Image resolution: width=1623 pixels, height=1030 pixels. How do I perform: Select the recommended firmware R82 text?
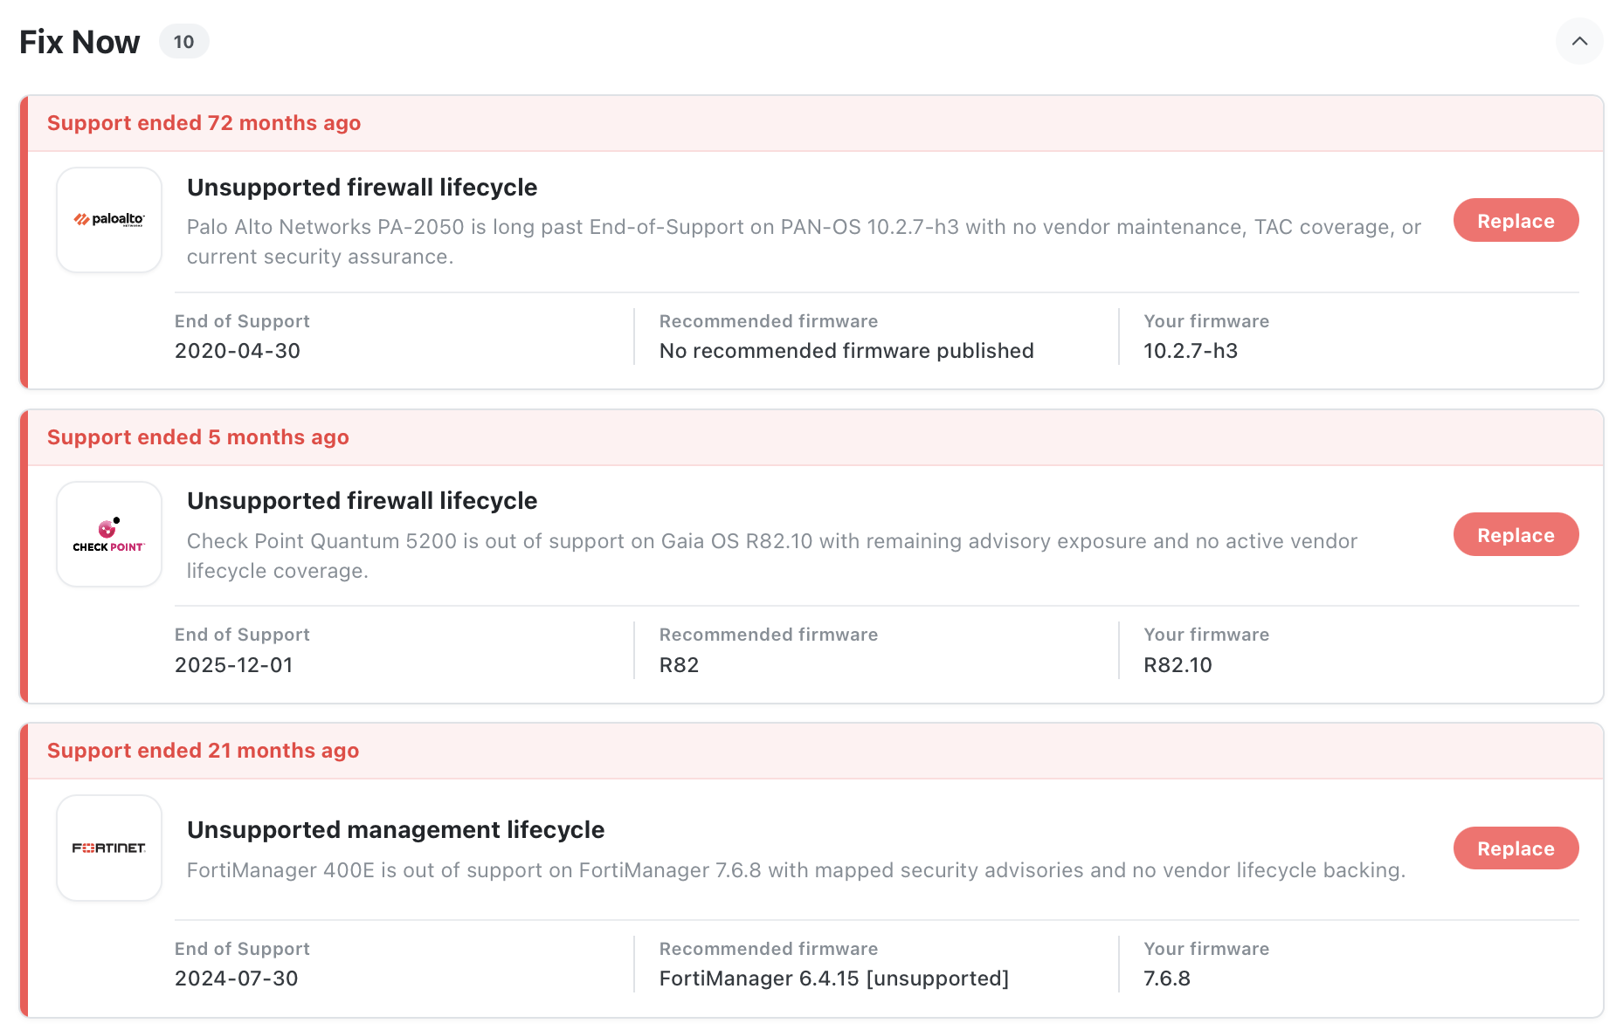[x=678, y=664]
